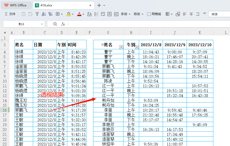The image size is (230, 146).
Task: Click the merge rows icon
Action: [x=89, y=14]
